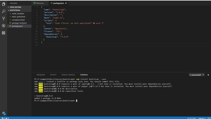This screenshot has height=119, width=211.
Task: Click the "author" line in editor
Action: pos(55,29)
